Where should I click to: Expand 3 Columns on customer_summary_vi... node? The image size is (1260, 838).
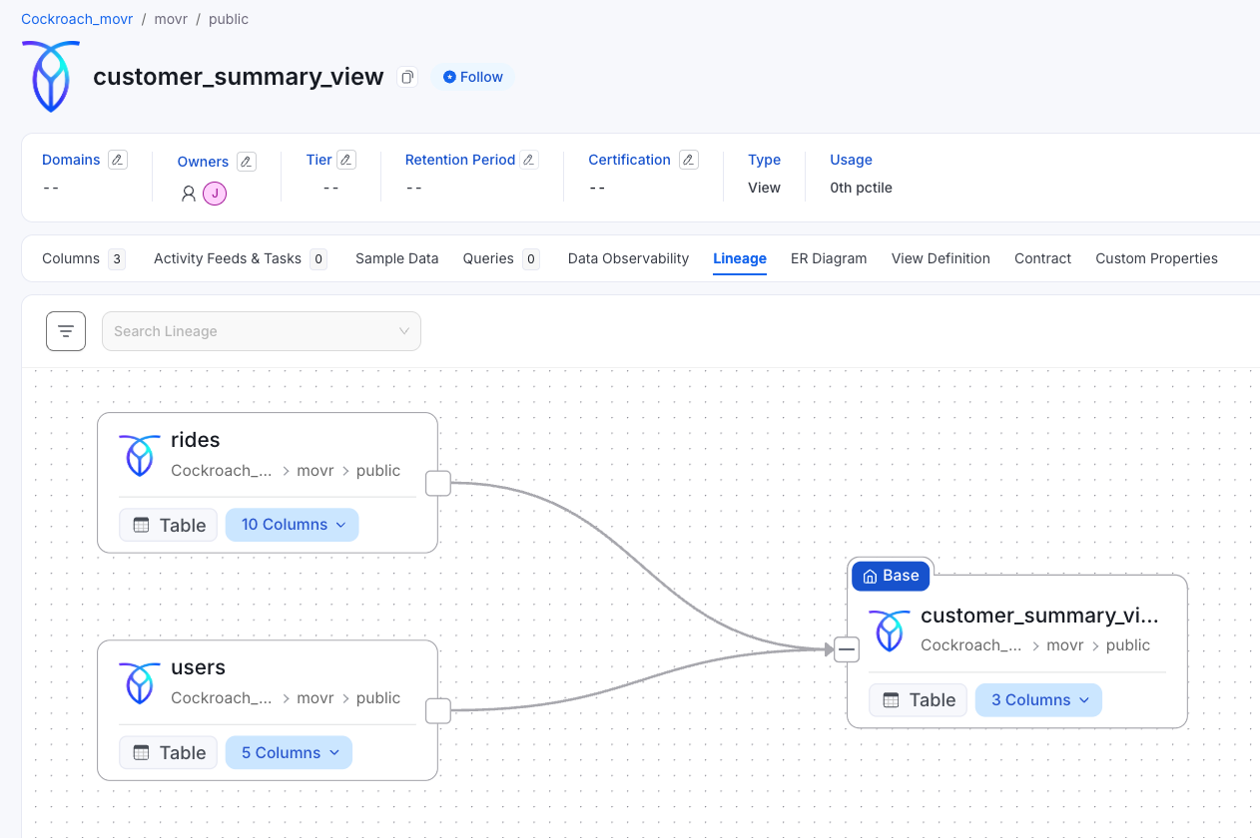click(1038, 700)
